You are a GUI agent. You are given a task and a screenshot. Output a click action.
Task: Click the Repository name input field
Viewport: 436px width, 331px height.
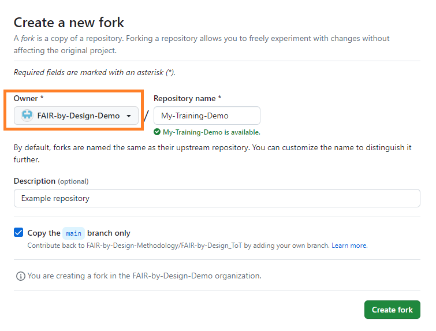pos(207,116)
